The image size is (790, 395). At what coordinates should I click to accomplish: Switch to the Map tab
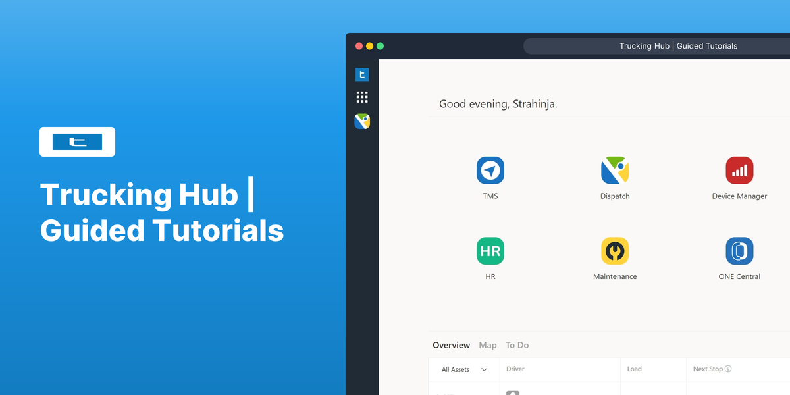click(x=488, y=345)
